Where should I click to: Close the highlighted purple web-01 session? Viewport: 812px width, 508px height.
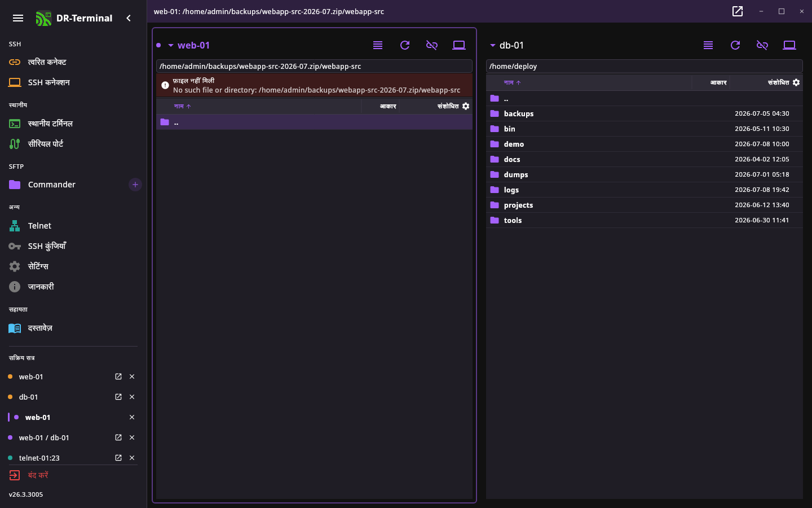132,417
